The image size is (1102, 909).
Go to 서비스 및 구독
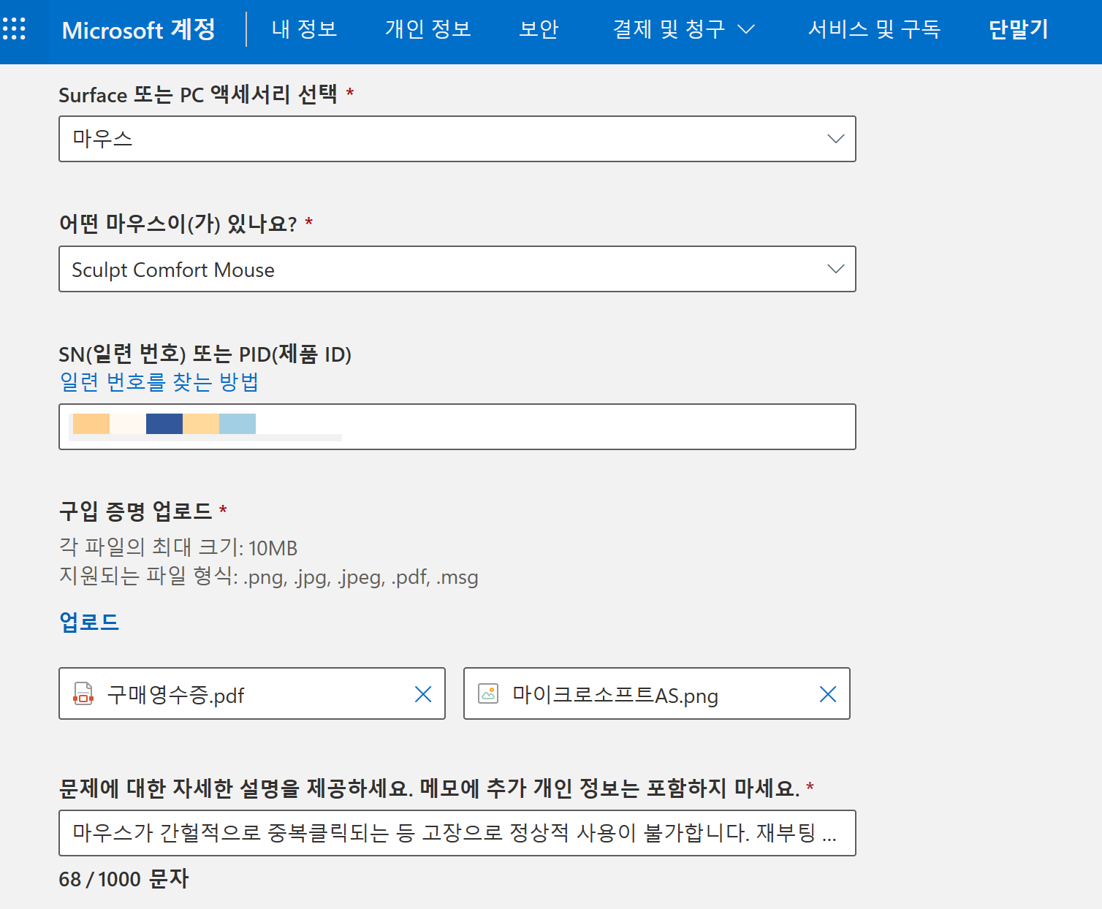tap(874, 29)
